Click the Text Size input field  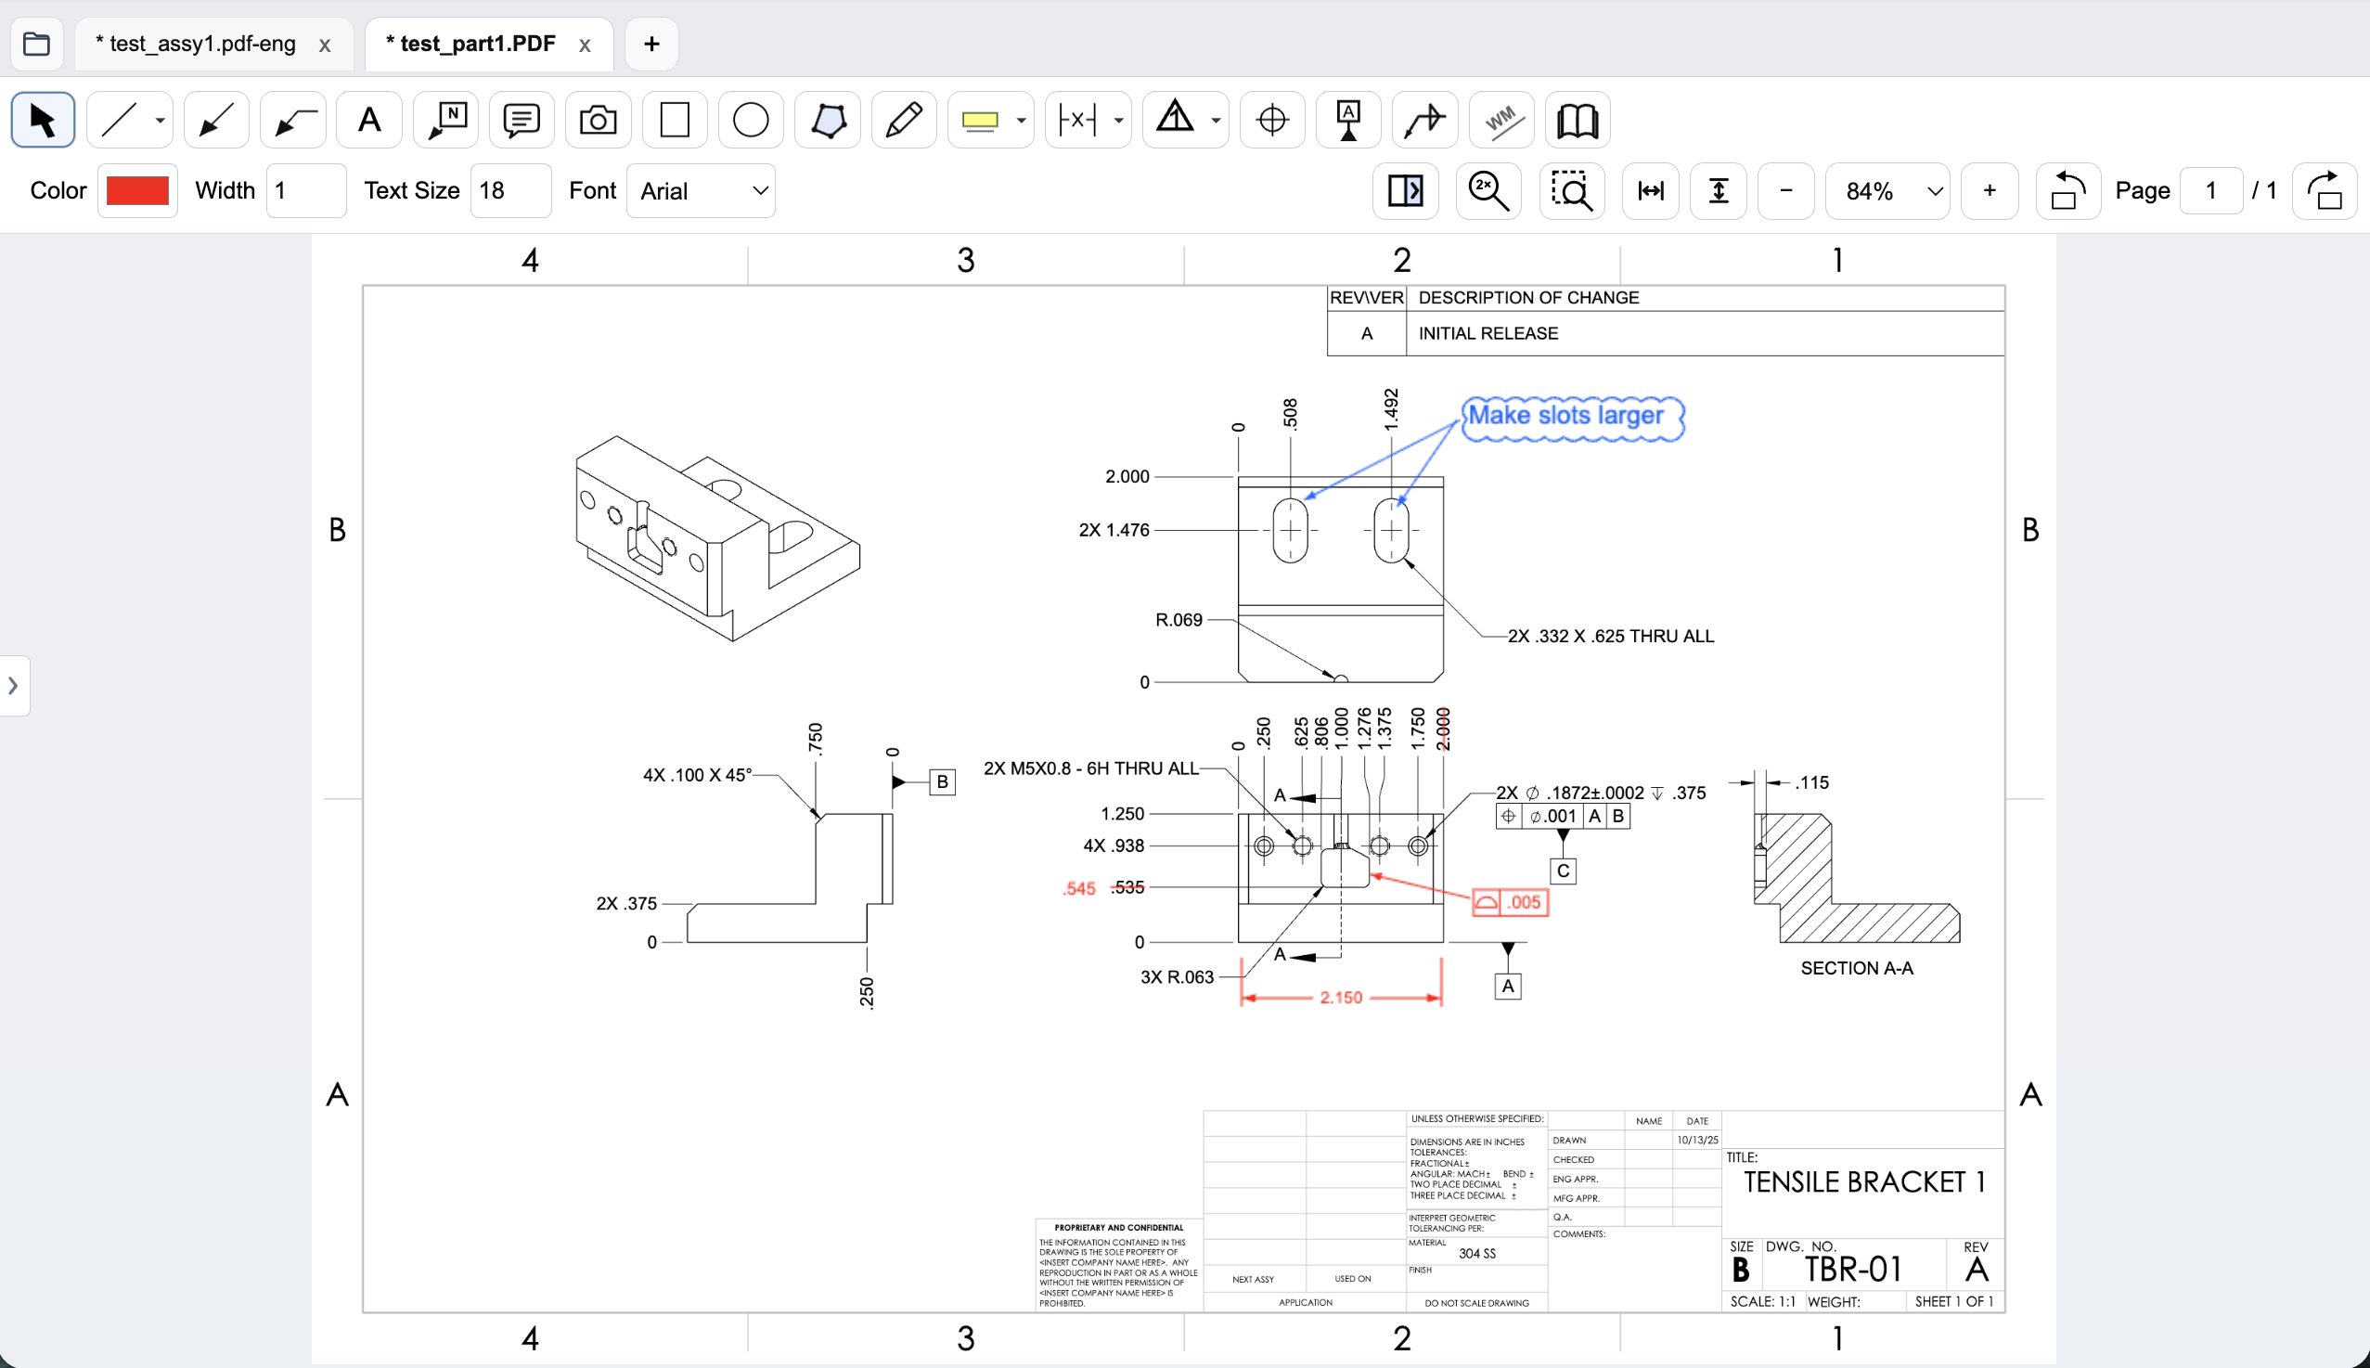510,189
